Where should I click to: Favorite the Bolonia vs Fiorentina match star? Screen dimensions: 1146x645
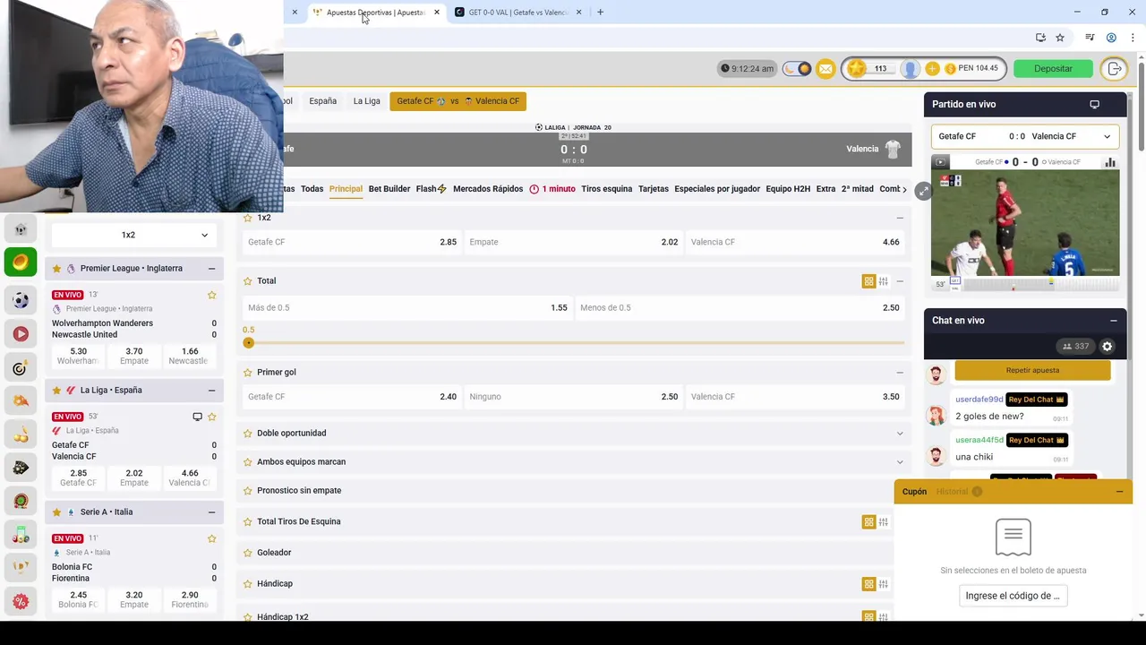(x=212, y=538)
